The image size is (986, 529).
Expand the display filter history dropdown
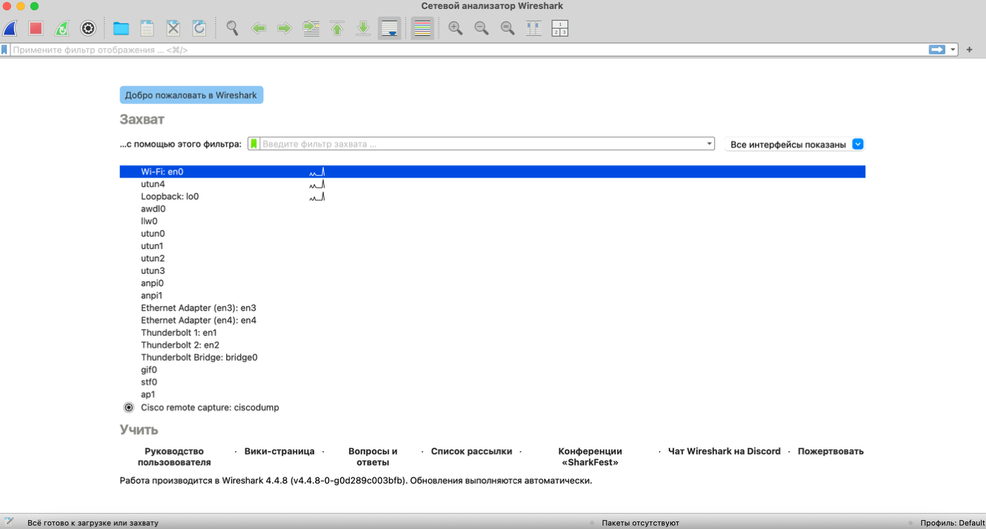pos(953,50)
